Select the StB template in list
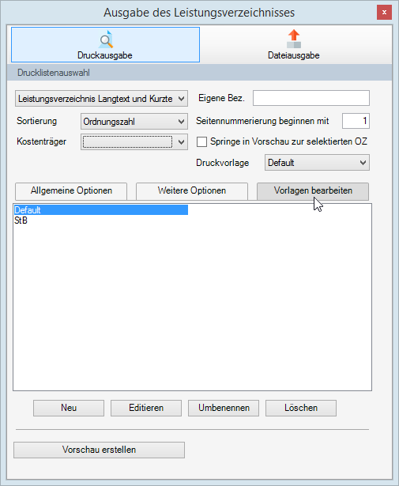This screenshot has width=399, height=486. (21, 220)
